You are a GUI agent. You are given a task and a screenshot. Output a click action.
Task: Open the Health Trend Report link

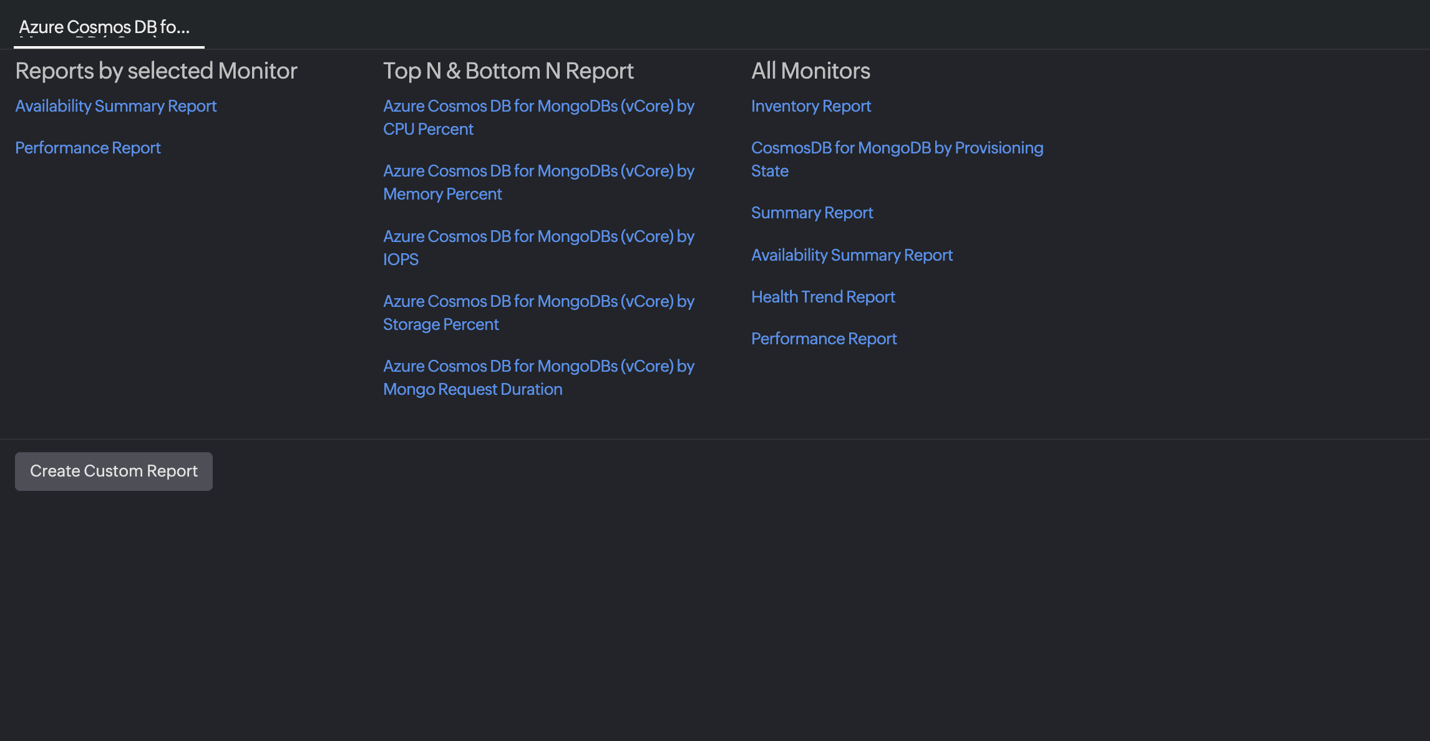pyautogui.click(x=823, y=297)
